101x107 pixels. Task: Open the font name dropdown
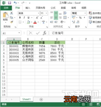tap(39, 13)
